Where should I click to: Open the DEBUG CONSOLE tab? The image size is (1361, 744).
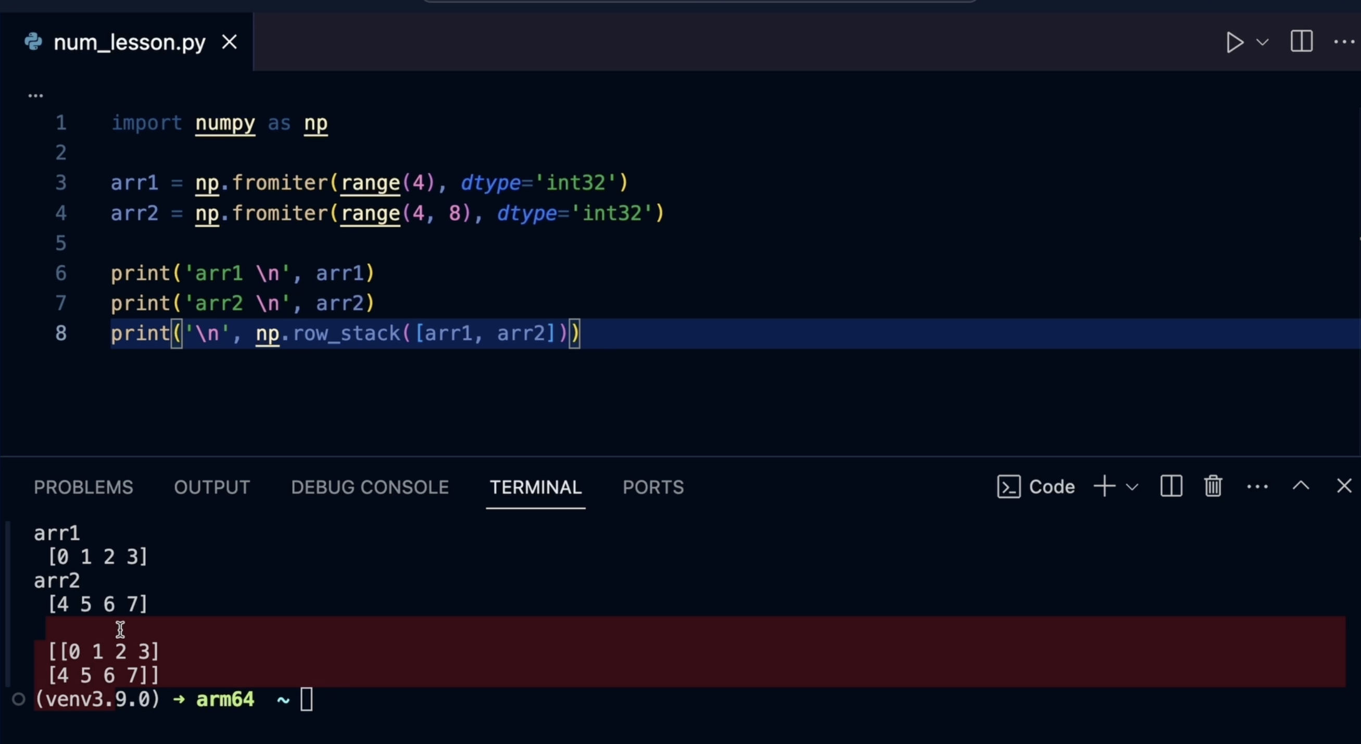click(370, 487)
